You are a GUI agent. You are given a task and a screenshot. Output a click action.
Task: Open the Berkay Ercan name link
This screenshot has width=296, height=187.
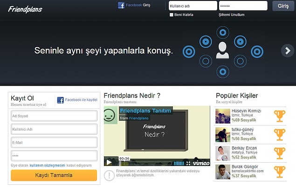pos(244,148)
